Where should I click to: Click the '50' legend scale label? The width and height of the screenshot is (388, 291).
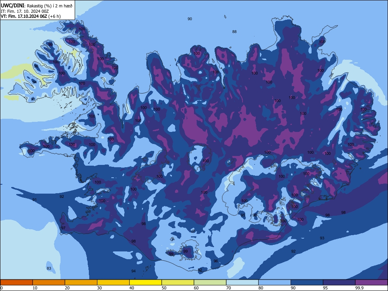click(164, 288)
